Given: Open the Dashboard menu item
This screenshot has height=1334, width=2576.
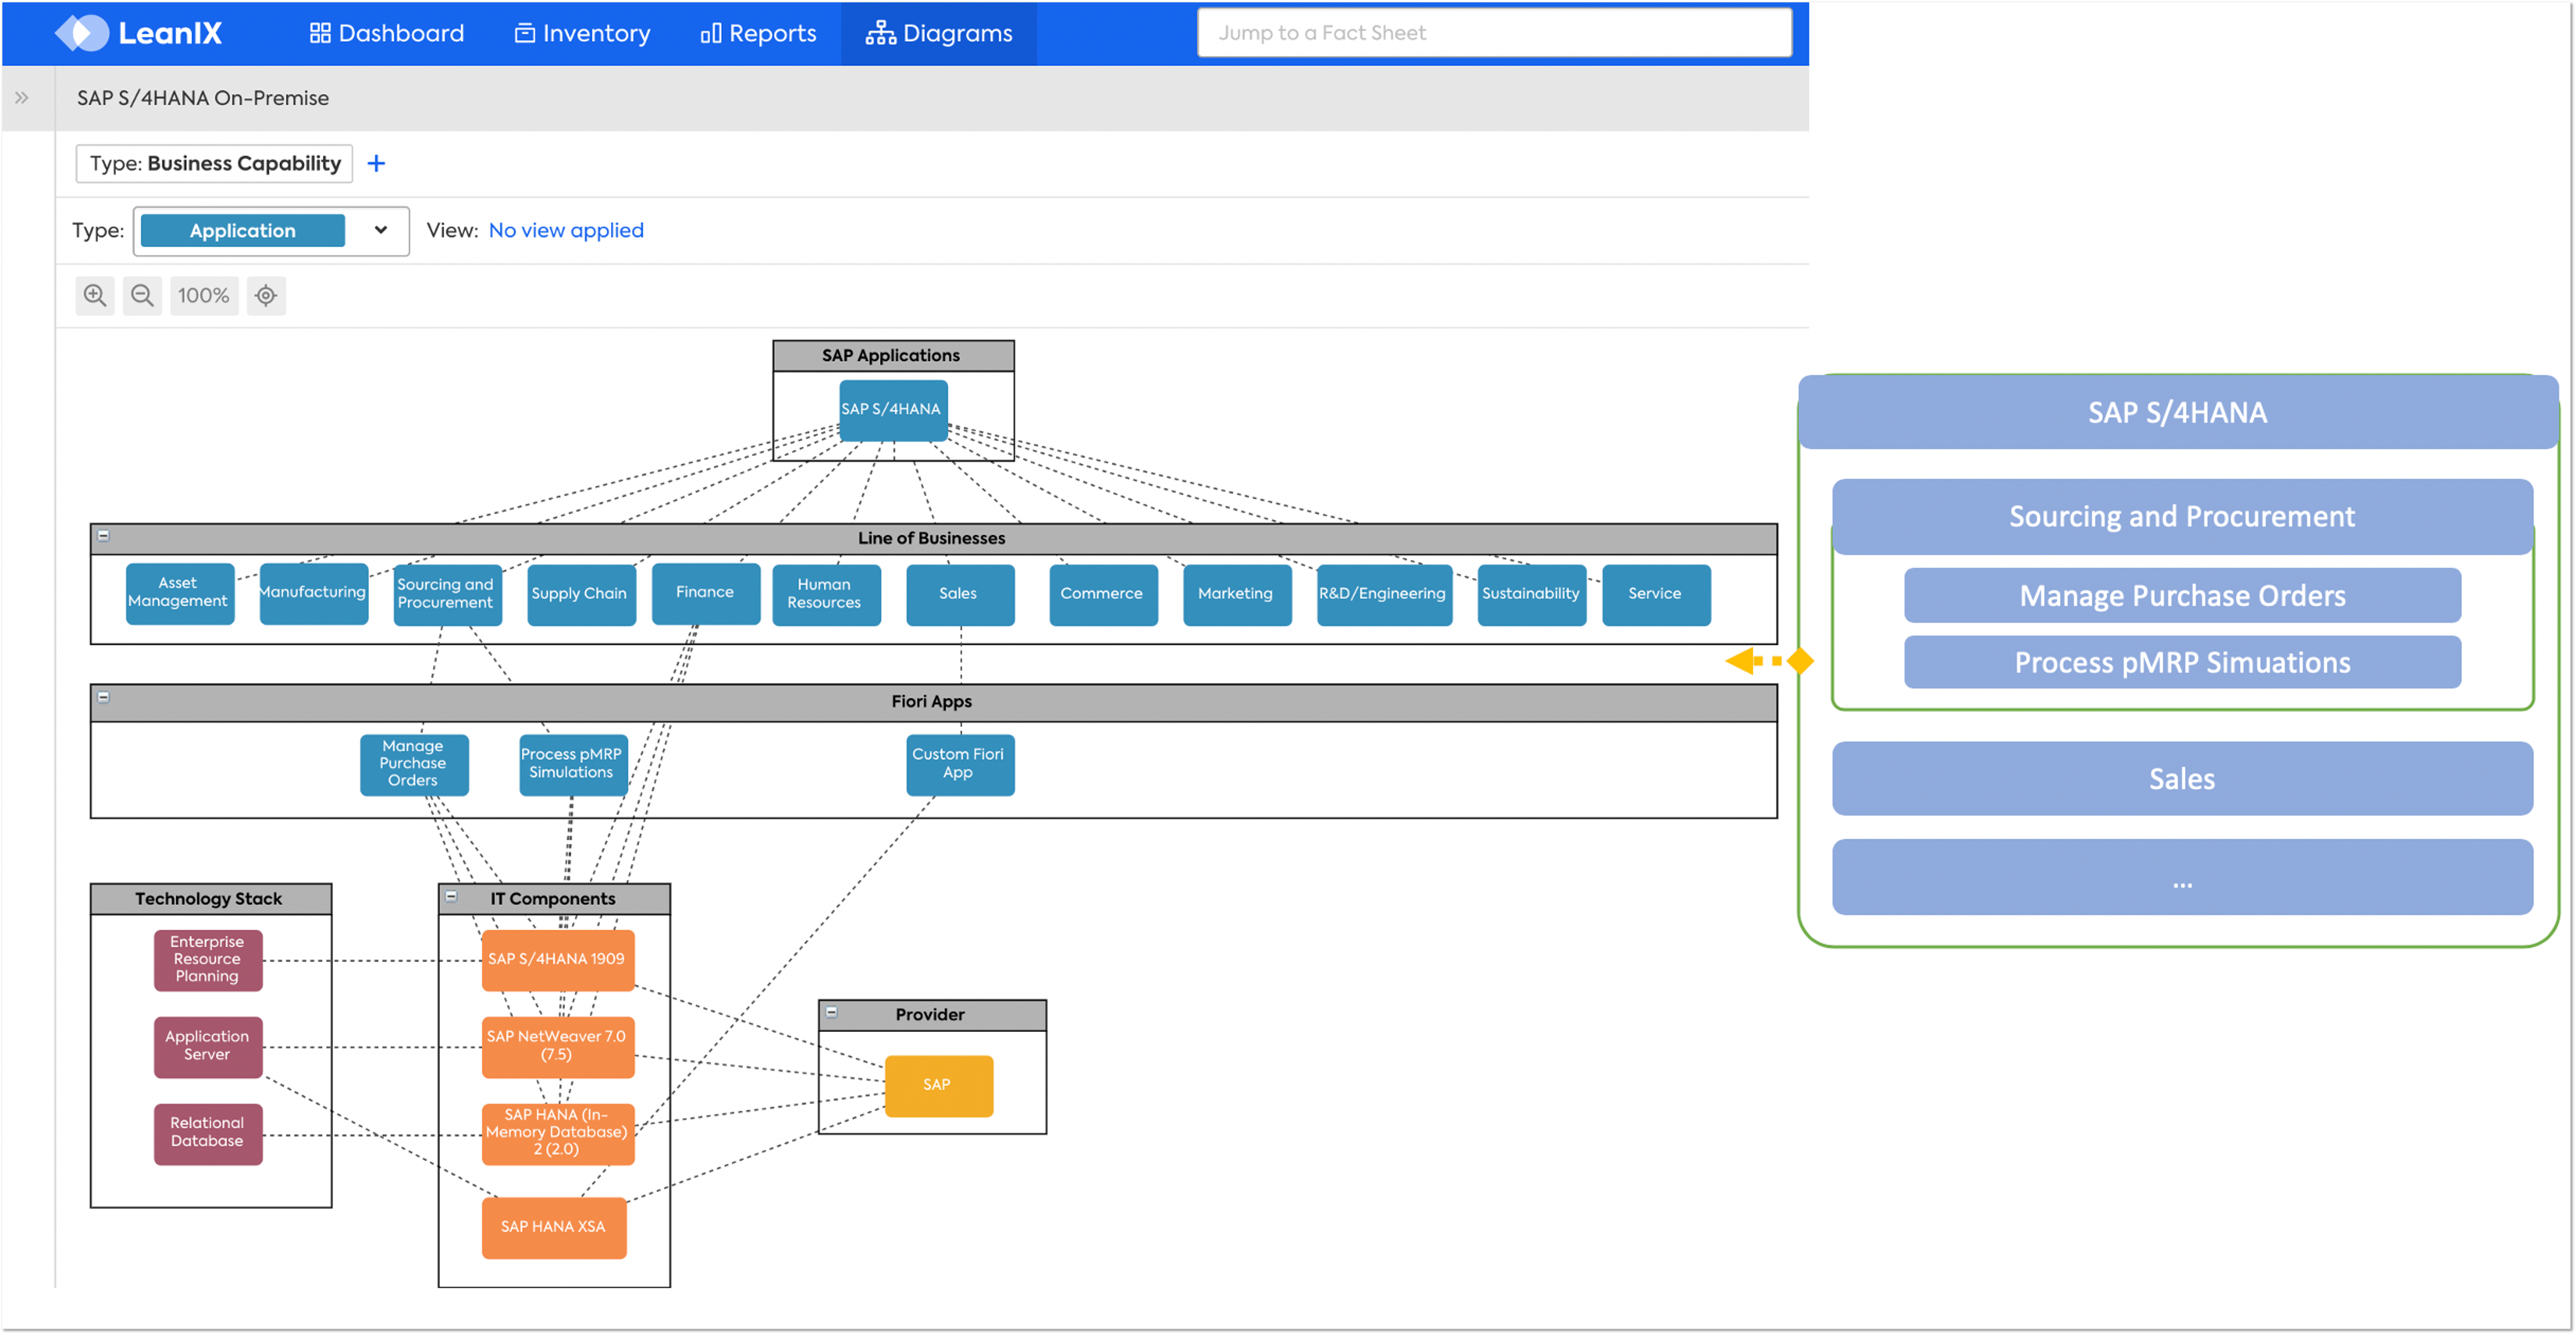Looking at the screenshot, I should click(387, 33).
